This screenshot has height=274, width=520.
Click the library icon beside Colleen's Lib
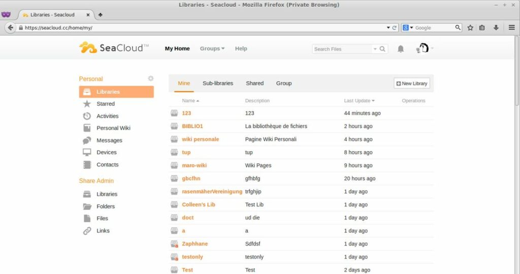pos(174,204)
